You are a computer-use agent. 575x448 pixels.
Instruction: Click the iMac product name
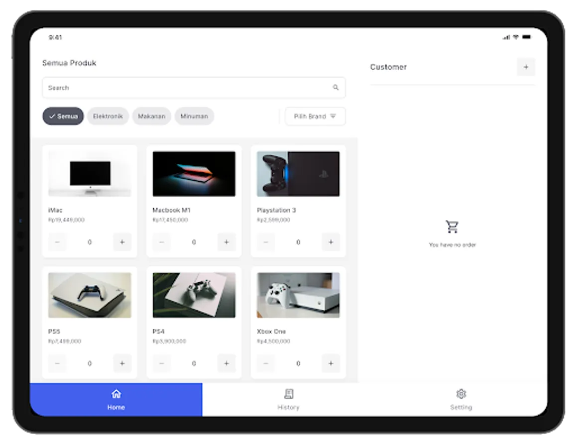[x=55, y=210]
